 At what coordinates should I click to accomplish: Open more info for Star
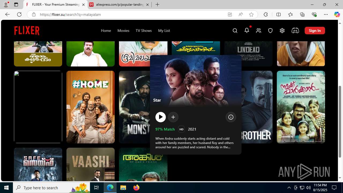tap(231, 117)
